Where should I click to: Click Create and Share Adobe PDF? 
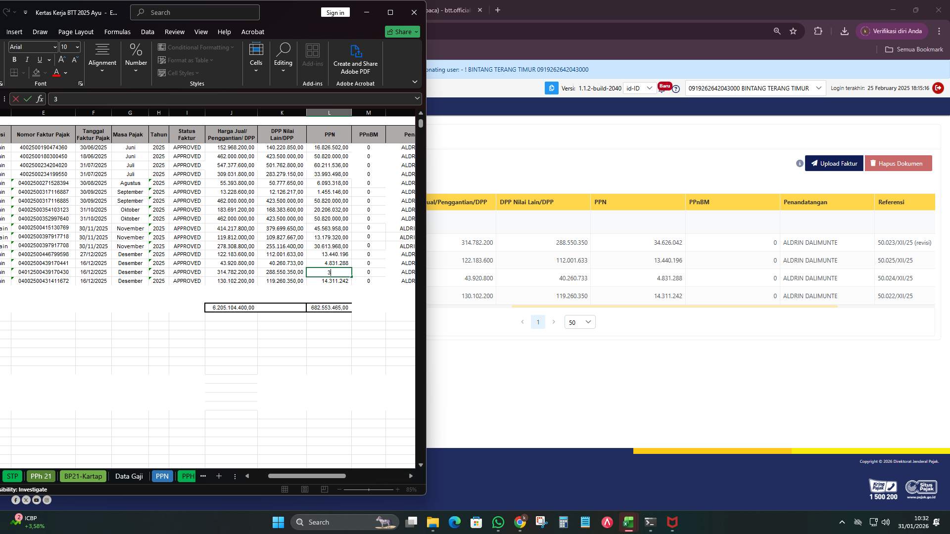point(355,58)
